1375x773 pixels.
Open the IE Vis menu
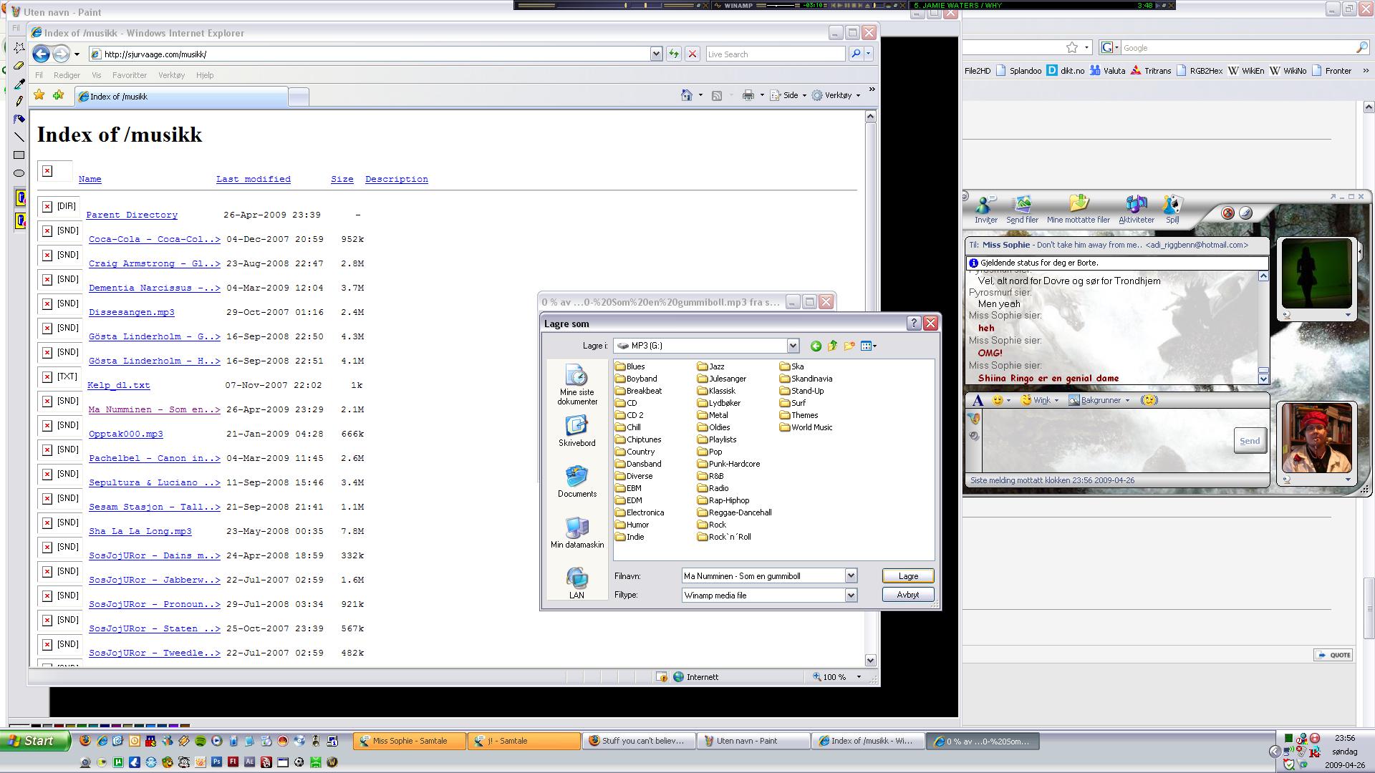coord(96,74)
